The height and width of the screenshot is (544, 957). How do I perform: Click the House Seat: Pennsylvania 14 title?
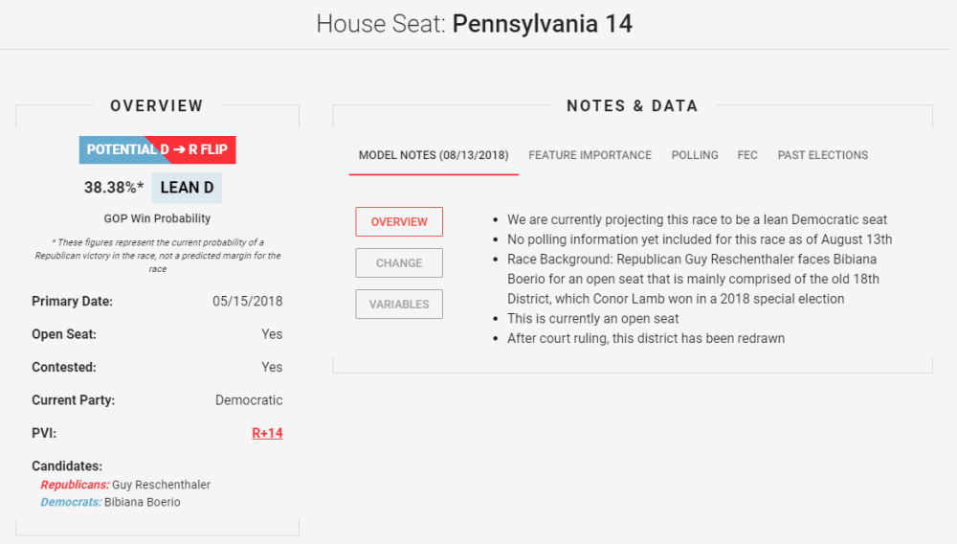click(475, 24)
